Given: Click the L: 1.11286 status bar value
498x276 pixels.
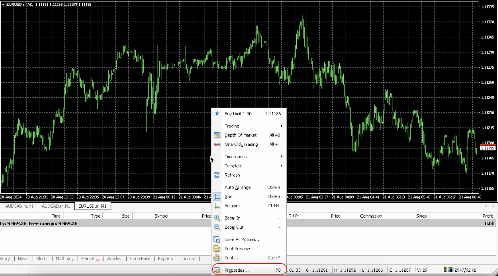Looking at the screenshot, I should click(x=372, y=270).
